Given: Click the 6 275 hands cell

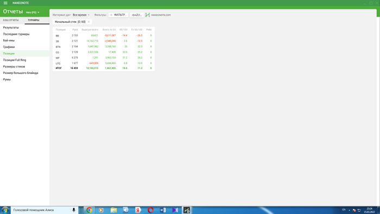Looking at the screenshot, I should coord(75,58).
